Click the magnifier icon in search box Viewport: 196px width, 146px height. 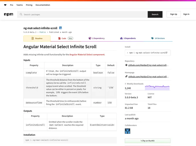(x=21, y=14)
